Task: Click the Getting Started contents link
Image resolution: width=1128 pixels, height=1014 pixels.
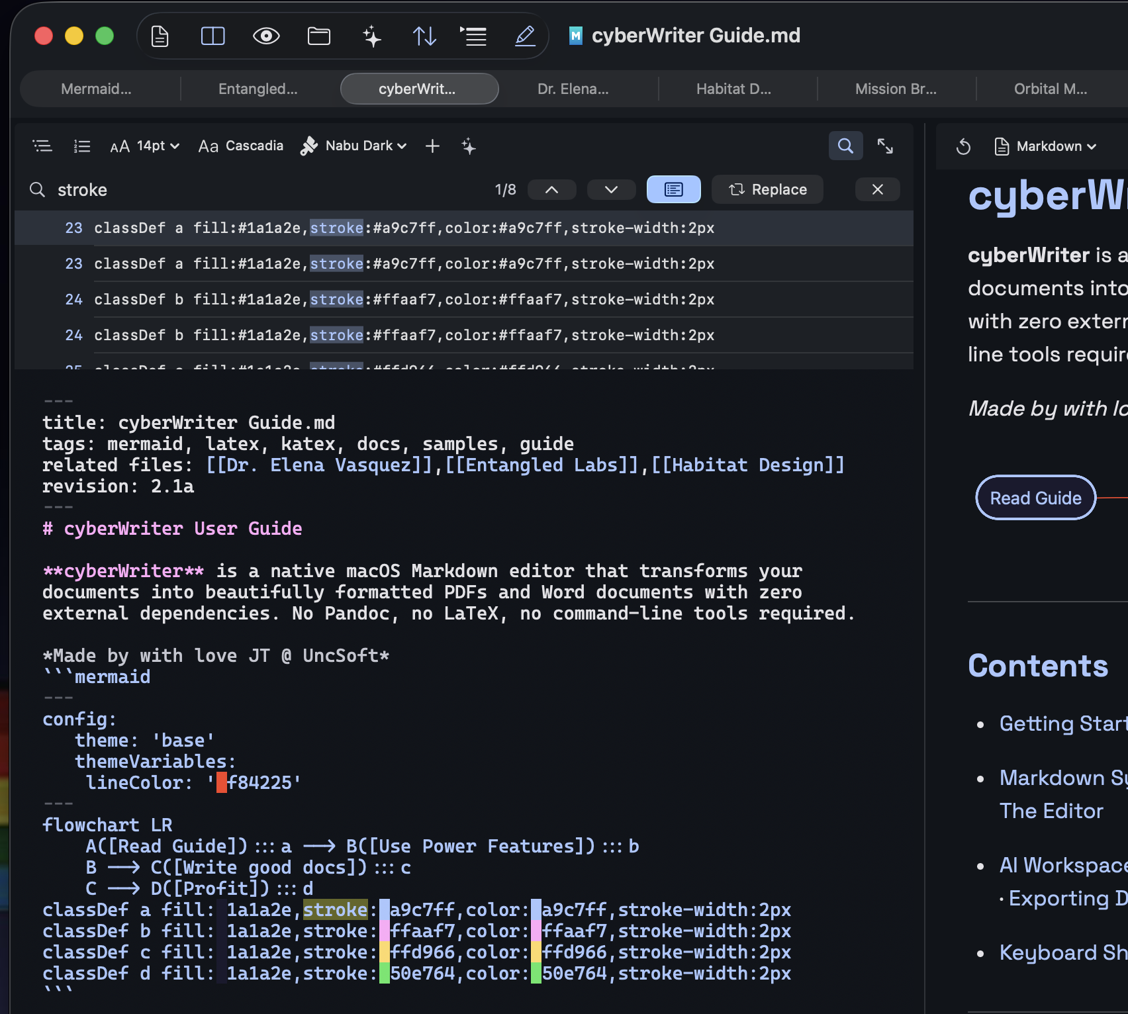Action: [x=1062, y=723]
